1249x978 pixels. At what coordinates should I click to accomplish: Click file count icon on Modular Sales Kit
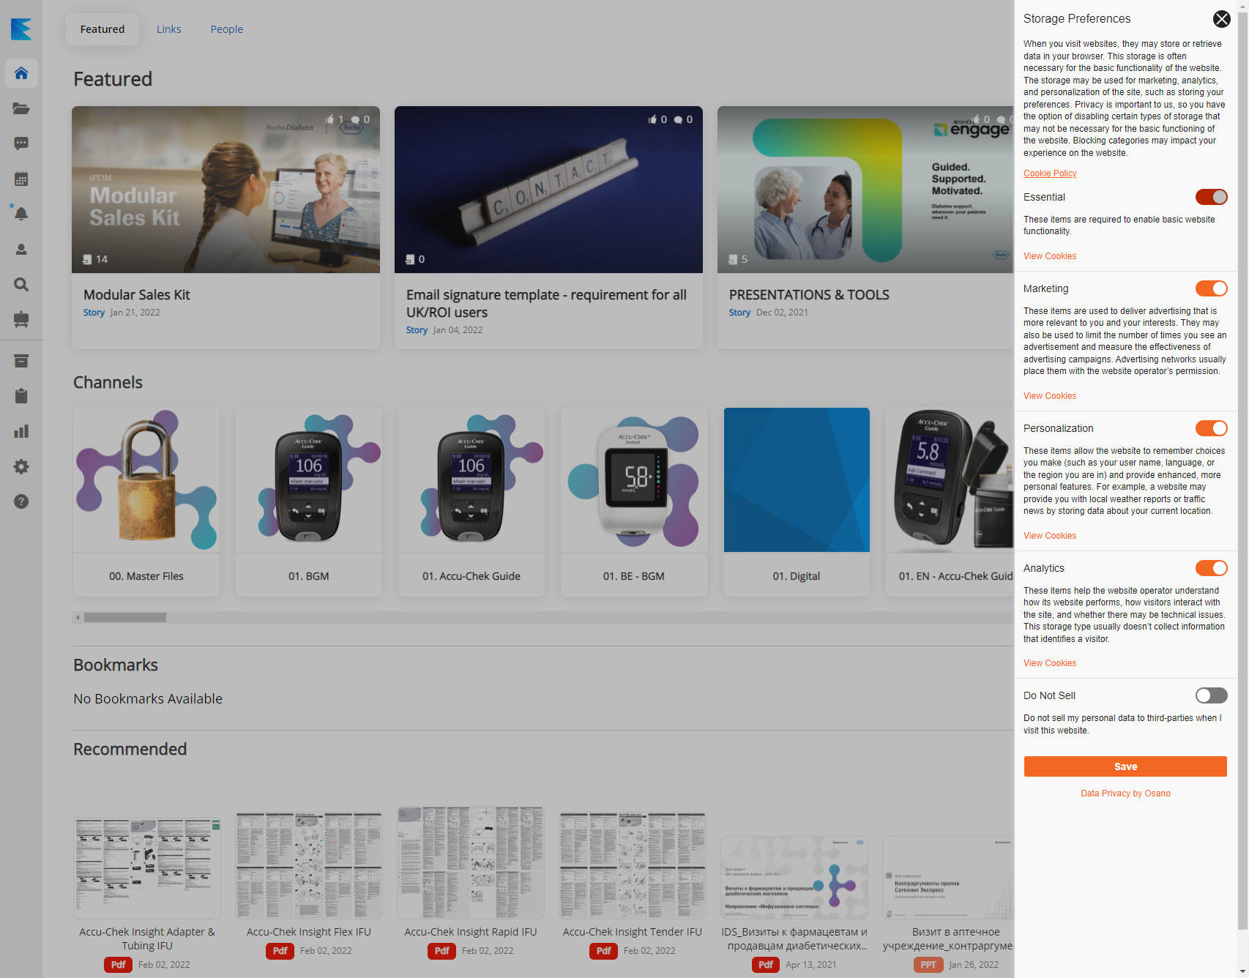click(x=87, y=259)
